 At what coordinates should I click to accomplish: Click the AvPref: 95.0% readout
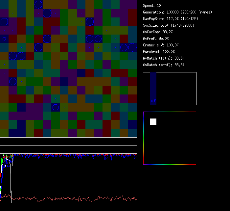coord(156,39)
